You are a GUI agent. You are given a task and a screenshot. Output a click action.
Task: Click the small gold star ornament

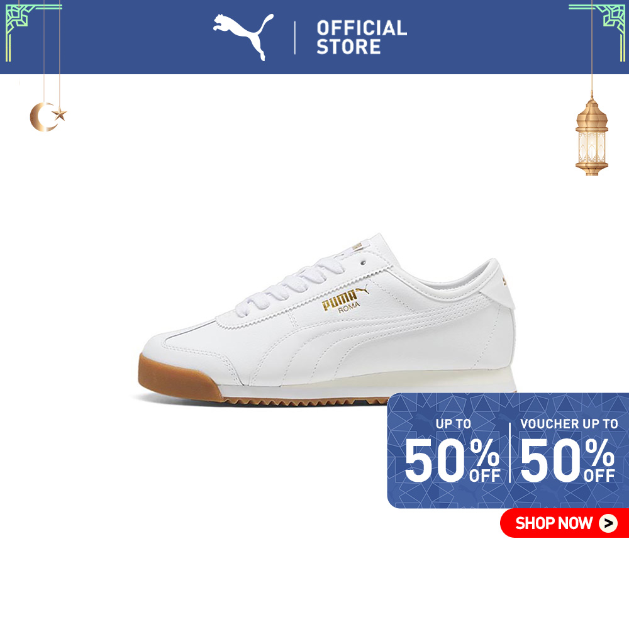pos(59,114)
